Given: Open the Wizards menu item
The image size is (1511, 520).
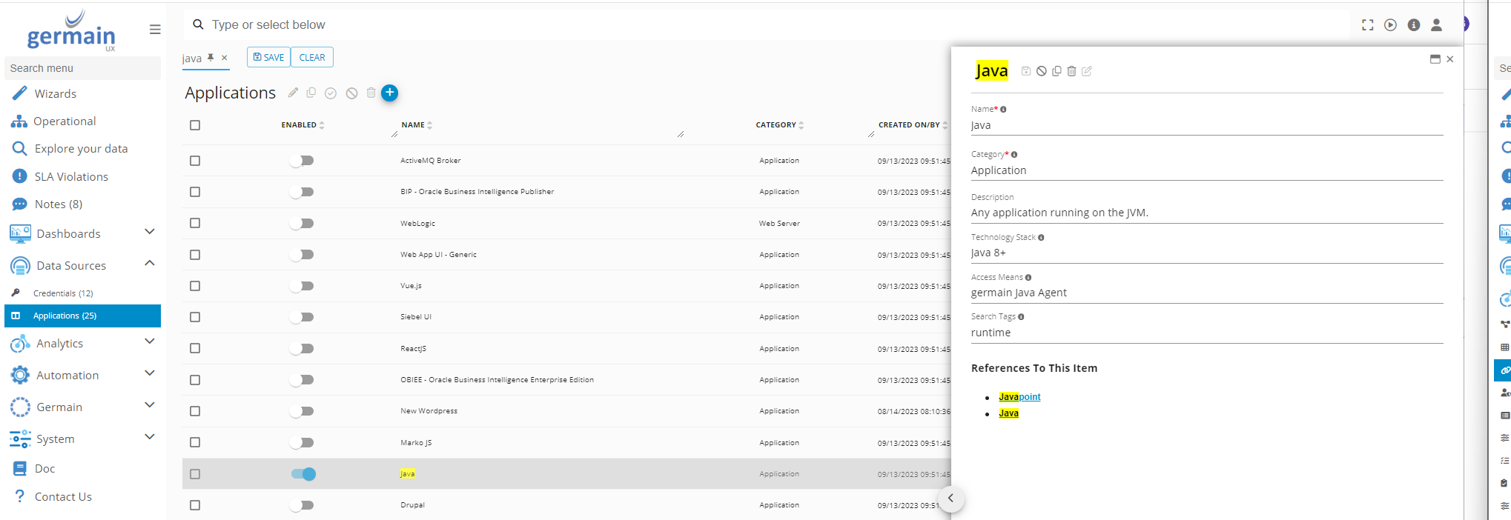Looking at the screenshot, I should pyautogui.click(x=56, y=94).
